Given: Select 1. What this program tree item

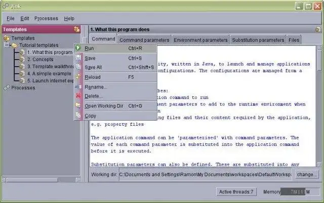Looking at the screenshot, I should point(50,53).
